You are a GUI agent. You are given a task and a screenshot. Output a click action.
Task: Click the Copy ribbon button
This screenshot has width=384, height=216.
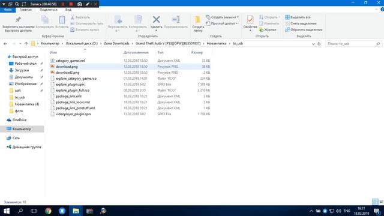coord(45,22)
